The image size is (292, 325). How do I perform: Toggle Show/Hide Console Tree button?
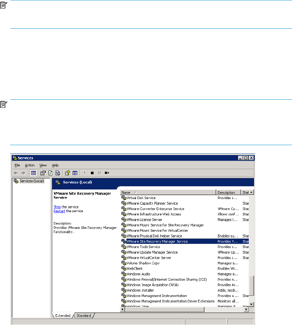[x=33, y=173]
